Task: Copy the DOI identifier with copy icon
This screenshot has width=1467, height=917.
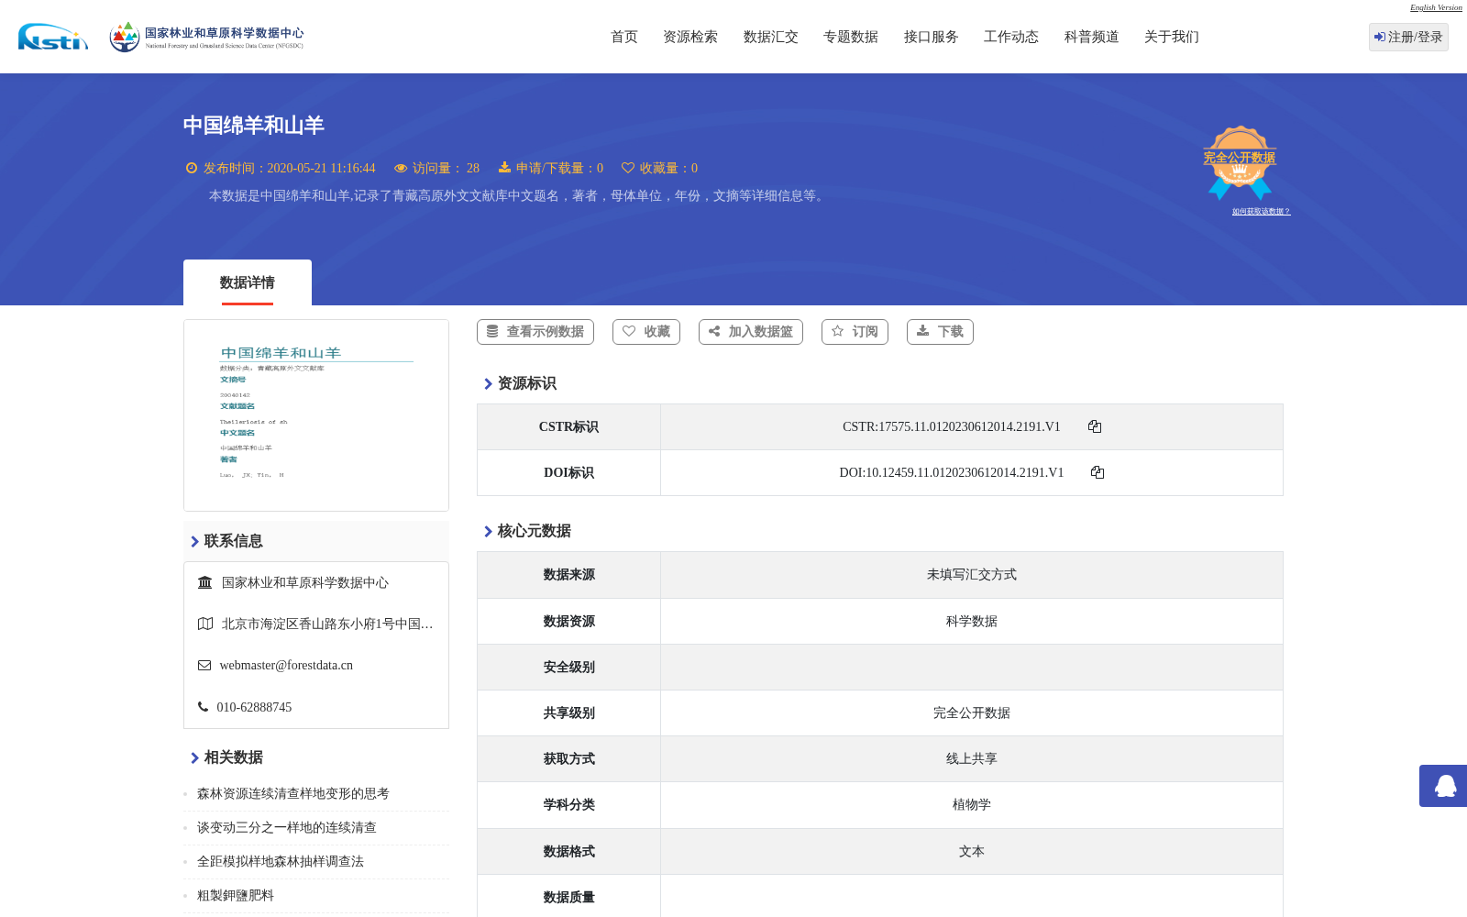Action: (x=1097, y=472)
